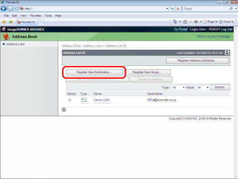Click the Favorites star icon

click(4, 22)
